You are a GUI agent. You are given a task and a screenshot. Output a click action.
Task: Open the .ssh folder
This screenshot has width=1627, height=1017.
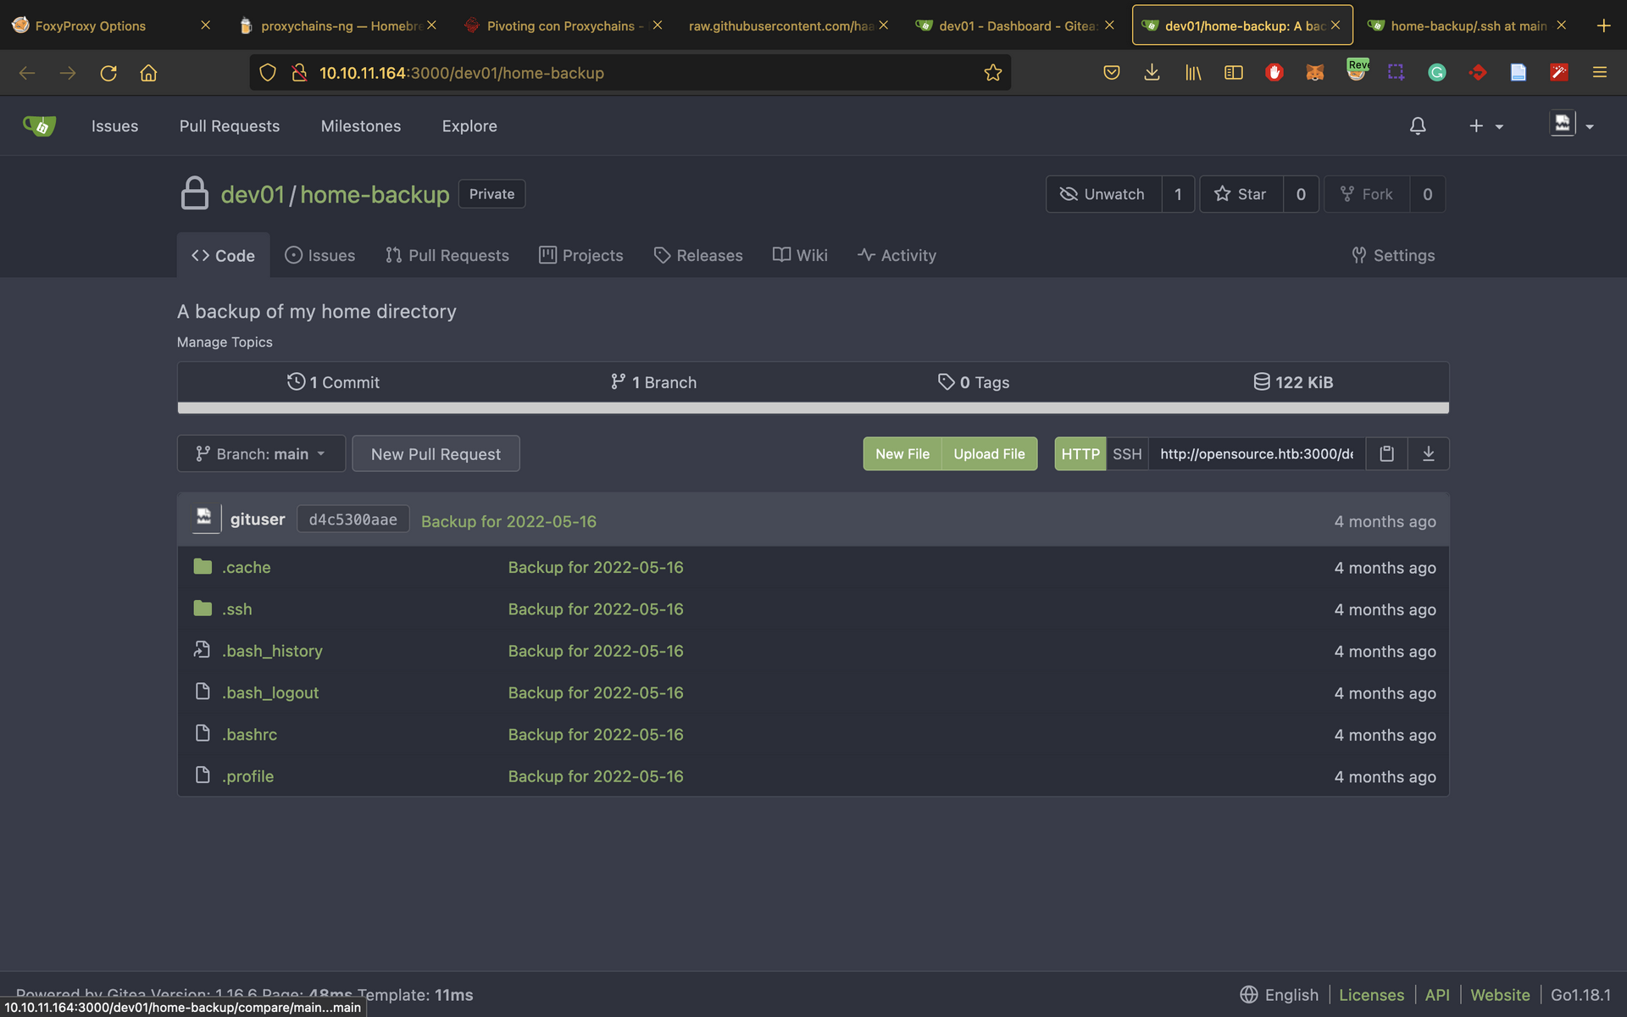[237, 609]
